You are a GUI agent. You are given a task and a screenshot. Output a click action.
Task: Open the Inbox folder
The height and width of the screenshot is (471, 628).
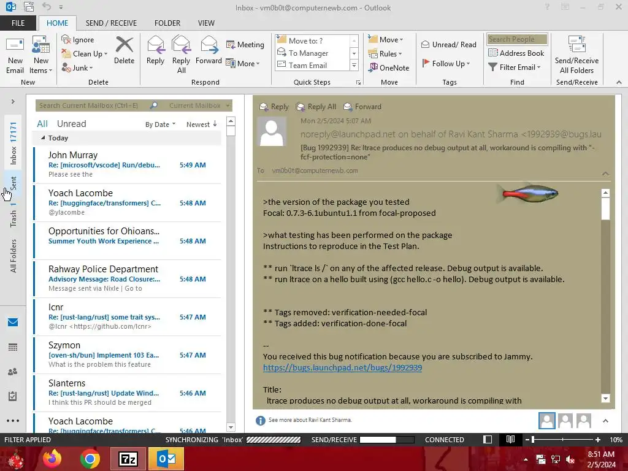[13, 144]
